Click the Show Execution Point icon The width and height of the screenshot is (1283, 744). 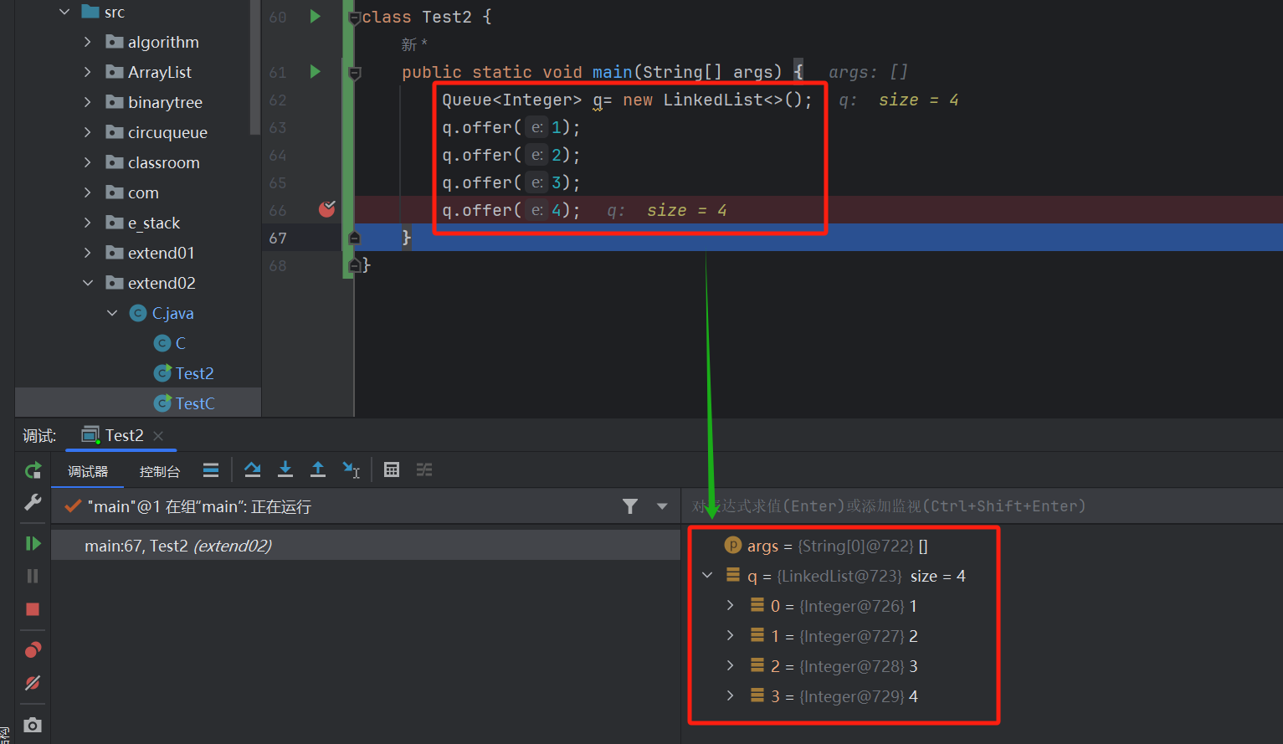click(211, 469)
